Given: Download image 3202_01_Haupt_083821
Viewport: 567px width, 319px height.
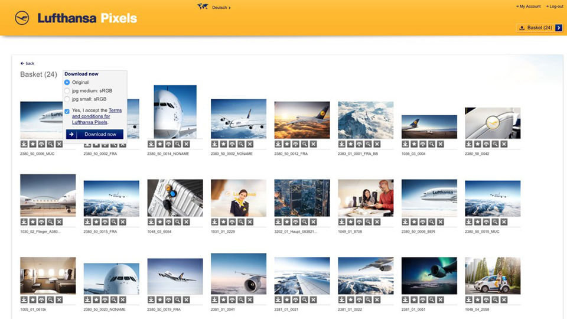Looking at the screenshot, I should point(278,222).
